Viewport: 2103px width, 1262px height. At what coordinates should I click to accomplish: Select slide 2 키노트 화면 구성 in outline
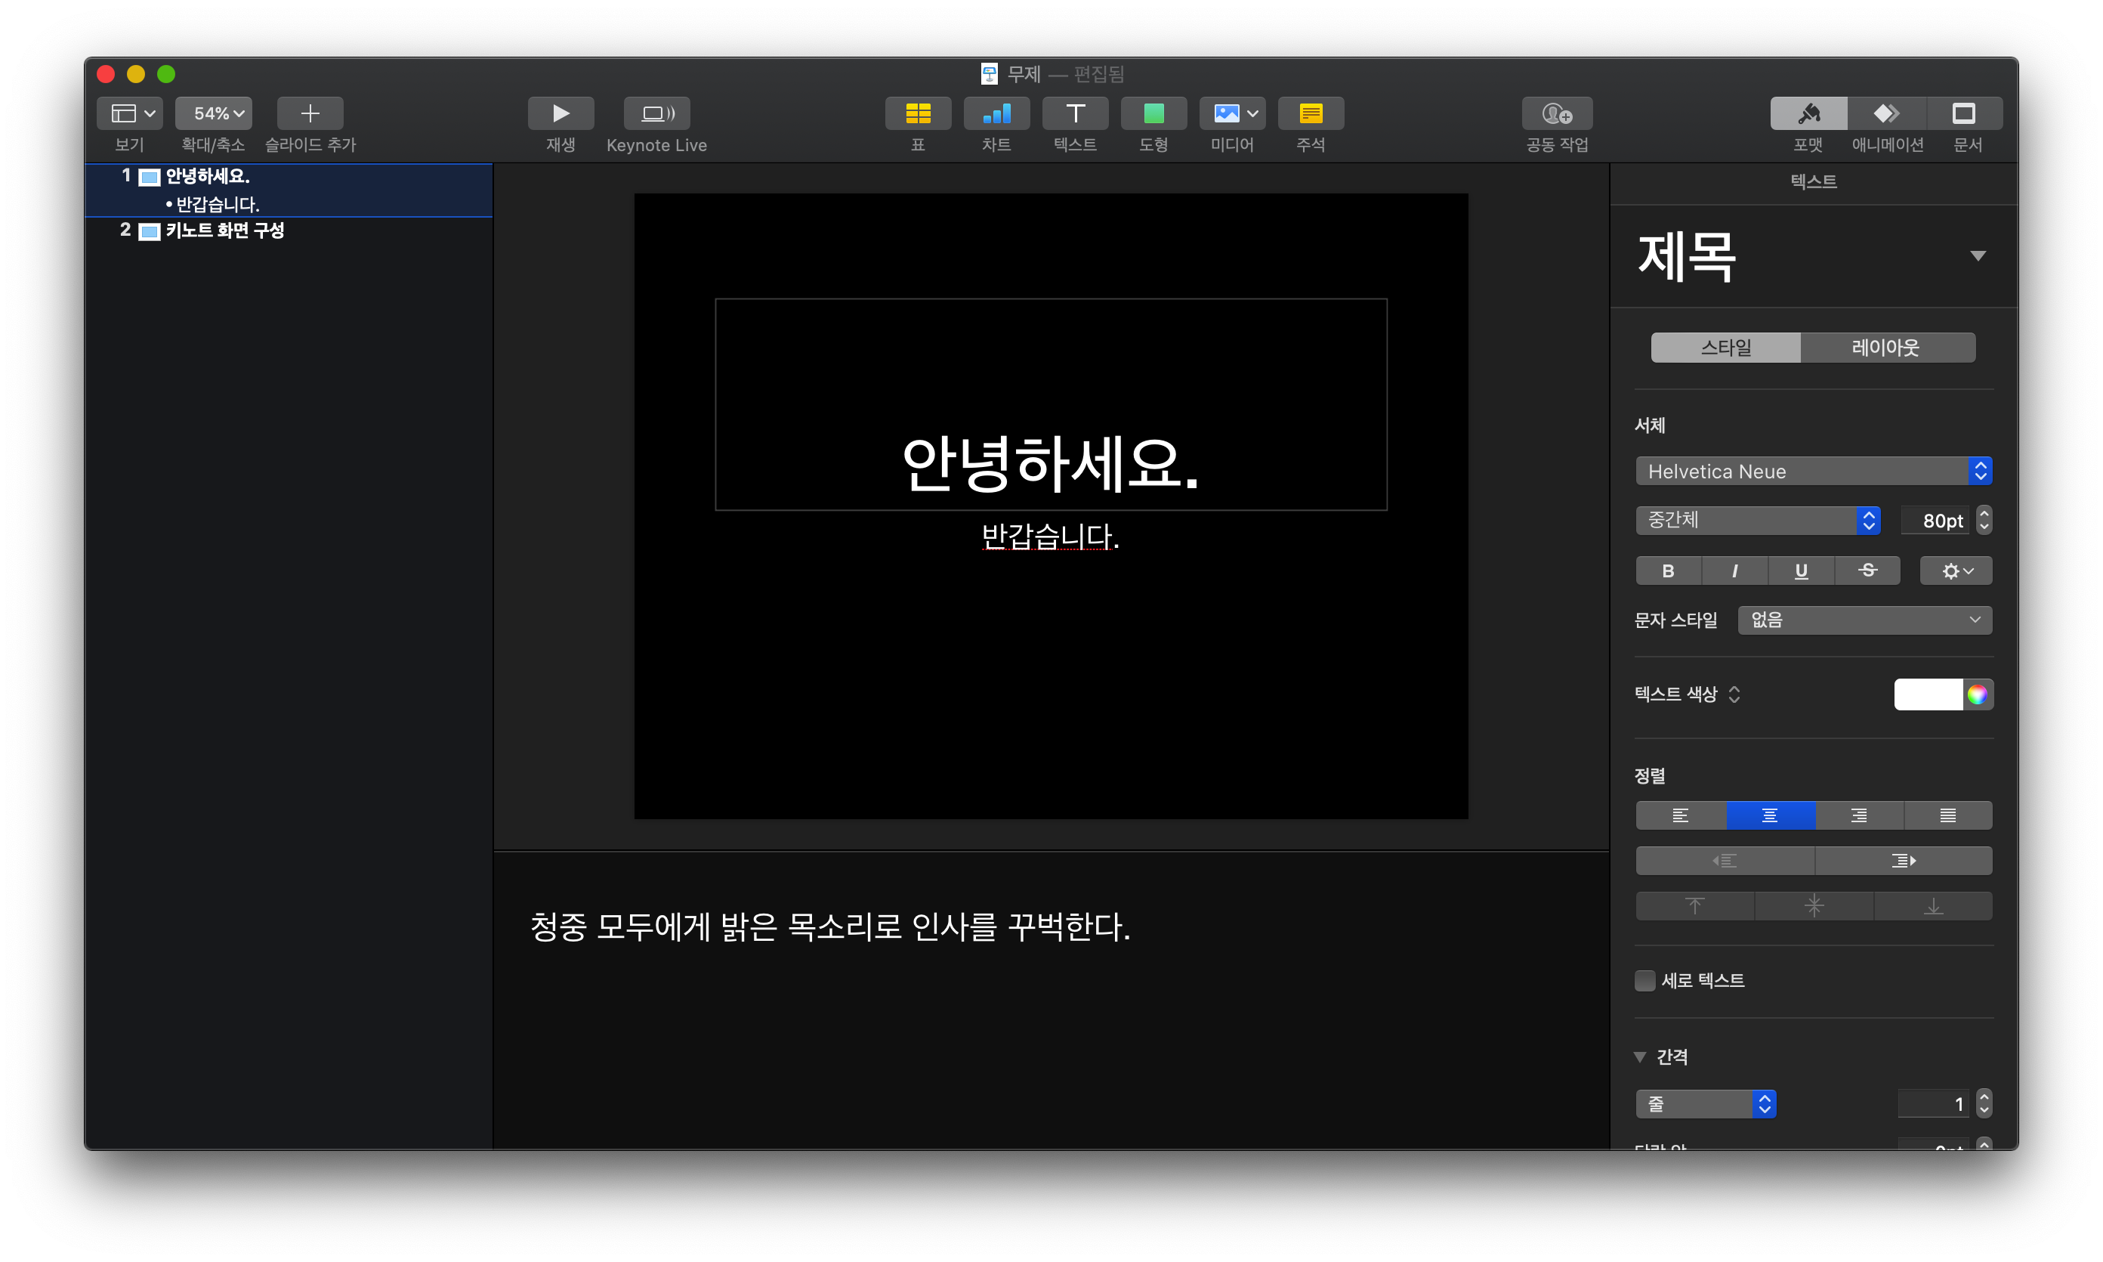point(224,230)
